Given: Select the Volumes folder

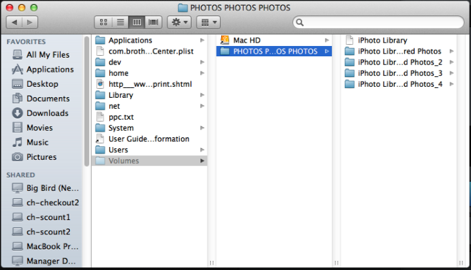Looking at the screenshot, I should coord(149,161).
